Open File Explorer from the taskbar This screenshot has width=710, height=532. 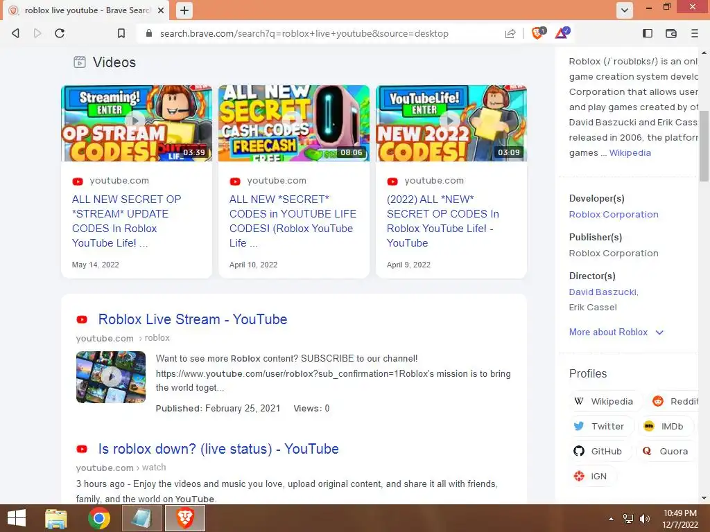point(56,518)
